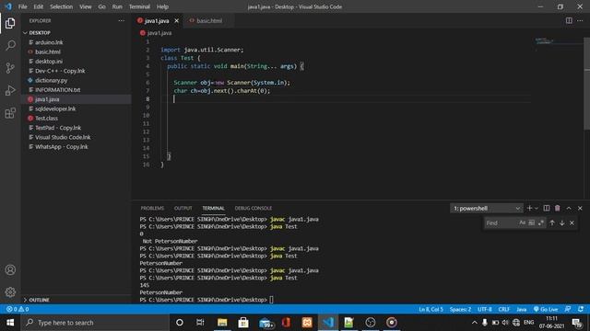The height and width of the screenshot is (331, 590).
Task: Toggle match whole word in terminal find
Action: pos(531,223)
